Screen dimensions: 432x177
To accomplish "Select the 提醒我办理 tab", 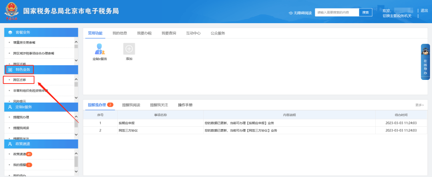I will click(97, 105).
